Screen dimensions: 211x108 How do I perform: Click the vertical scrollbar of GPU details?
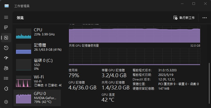[x=209, y=76]
